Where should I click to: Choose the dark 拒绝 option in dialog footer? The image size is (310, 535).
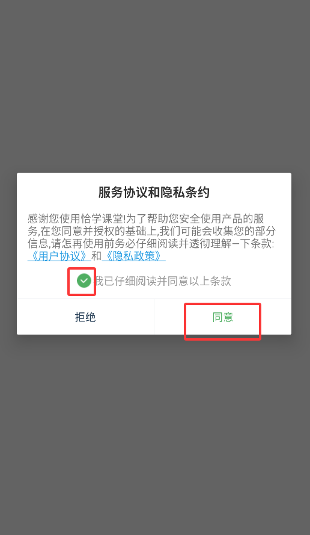coord(85,317)
